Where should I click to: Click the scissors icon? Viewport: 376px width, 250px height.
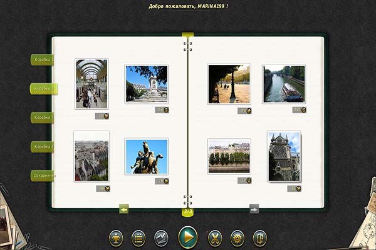215,237
